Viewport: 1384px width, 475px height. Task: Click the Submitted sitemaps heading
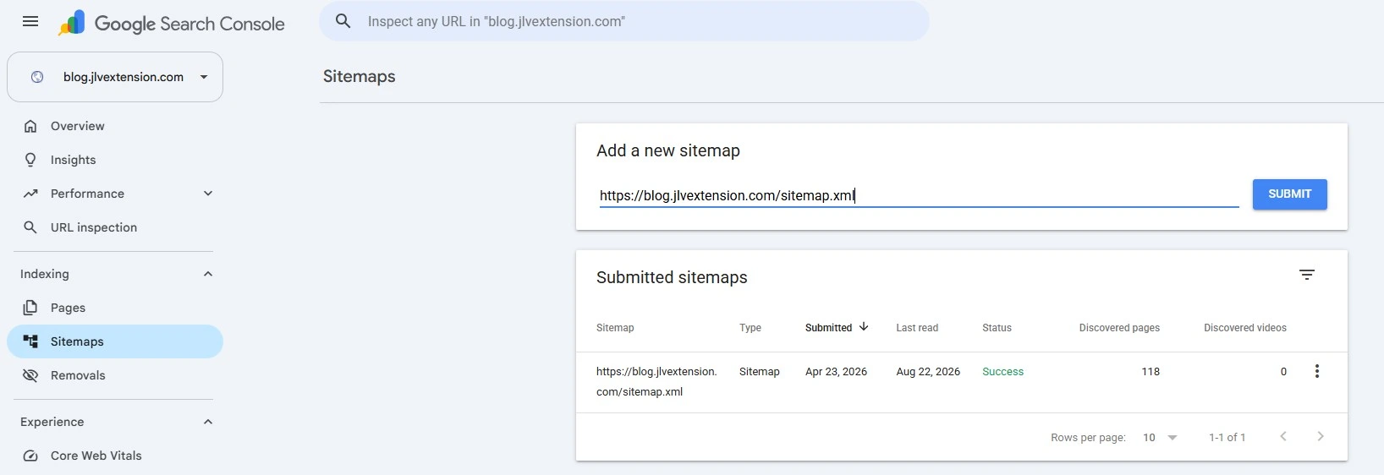672,277
